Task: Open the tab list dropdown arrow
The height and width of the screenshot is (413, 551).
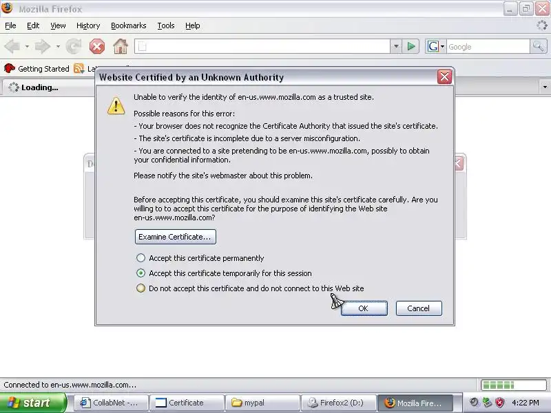Action: (x=545, y=87)
